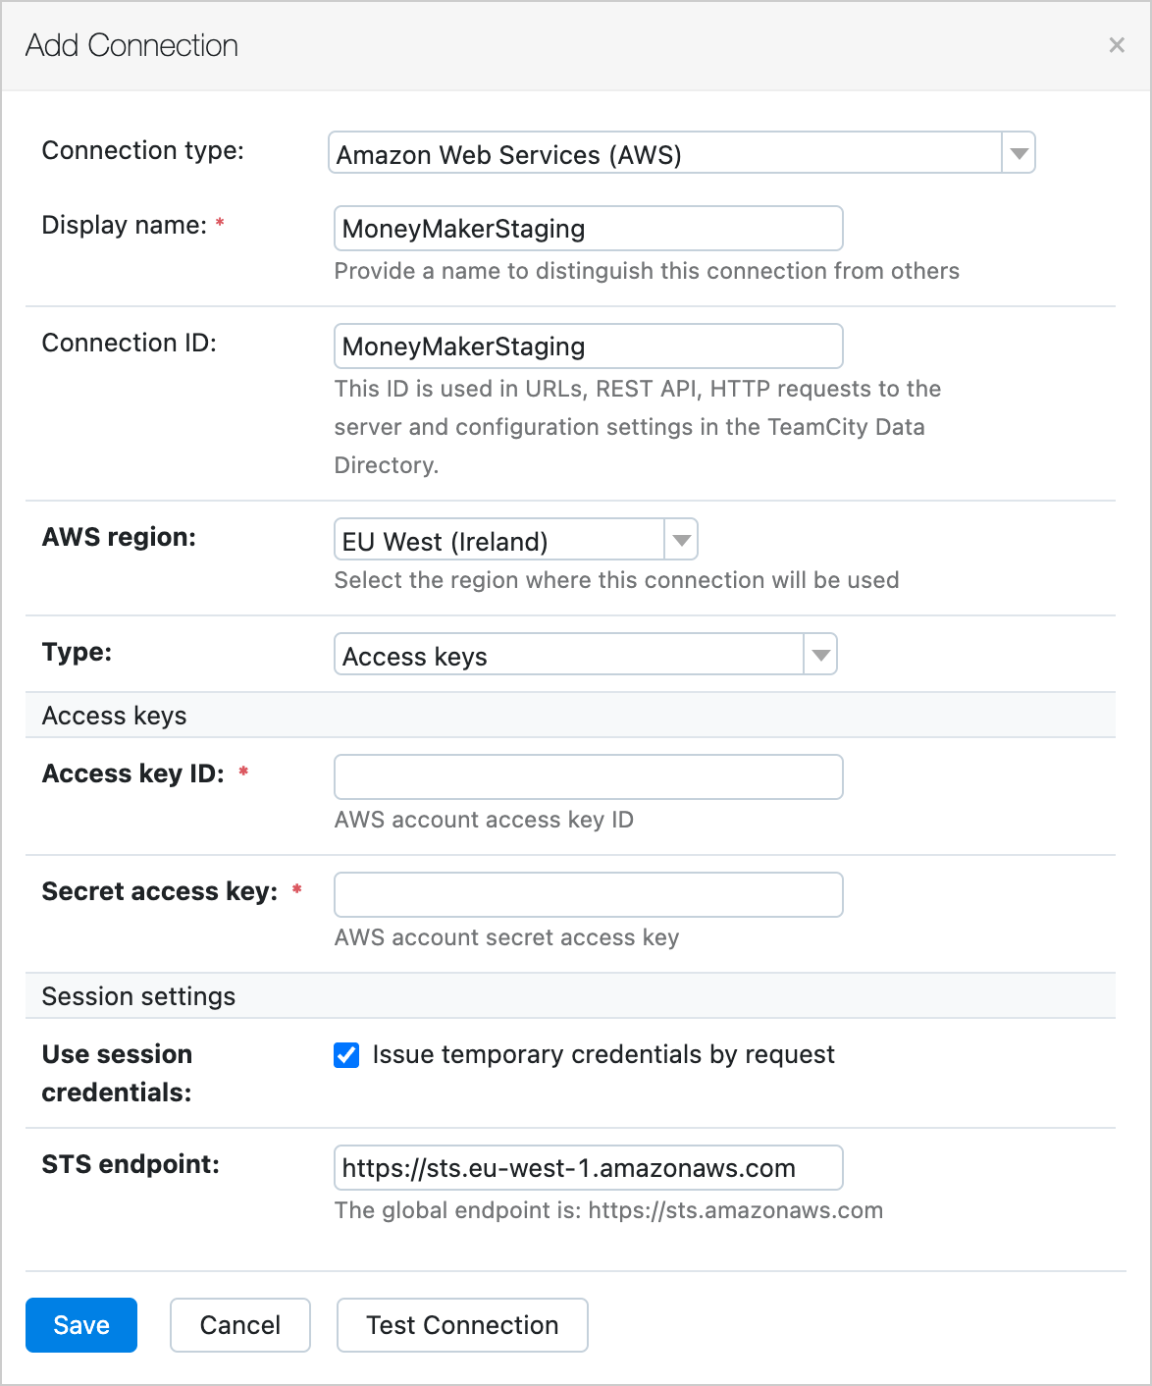The height and width of the screenshot is (1386, 1152).
Task: Expand the AWS region dropdown arrow
Action: point(681,540)
